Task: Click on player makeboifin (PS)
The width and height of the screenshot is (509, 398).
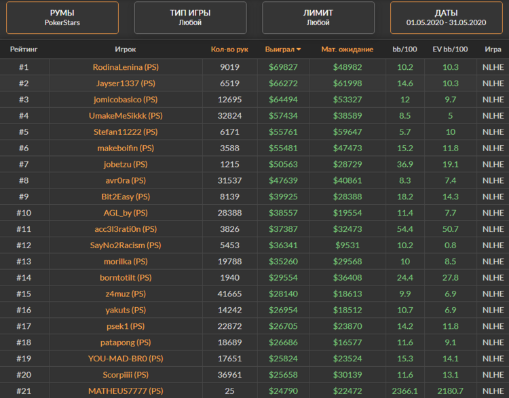Action: [x=126, y=148]
